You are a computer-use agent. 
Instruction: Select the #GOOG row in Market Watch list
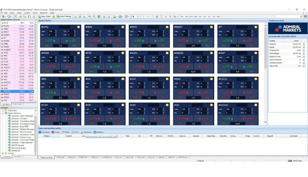[x=18, y=83]
